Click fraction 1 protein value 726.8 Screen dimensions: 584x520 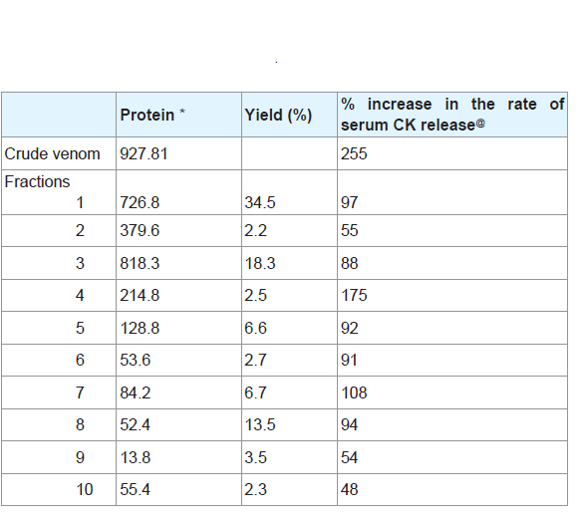(x=140, y=203)
